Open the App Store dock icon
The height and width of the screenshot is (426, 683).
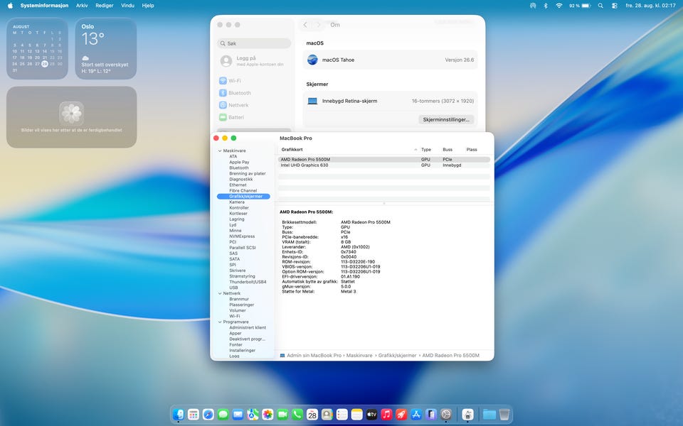pos(416,414)
